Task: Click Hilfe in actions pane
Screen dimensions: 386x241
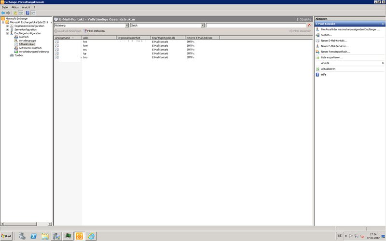Action: coord(323,75)
